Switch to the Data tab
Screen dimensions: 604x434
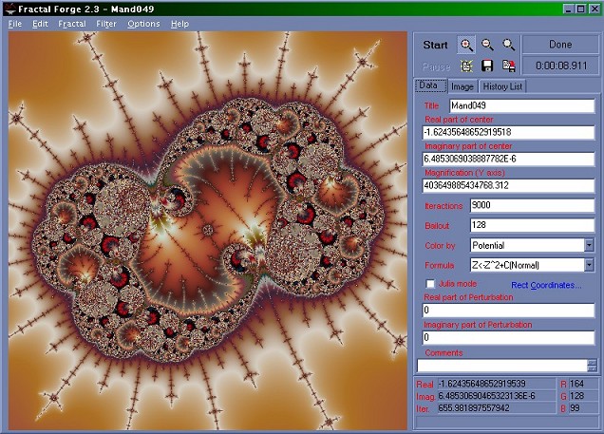[x=431, y=85]
